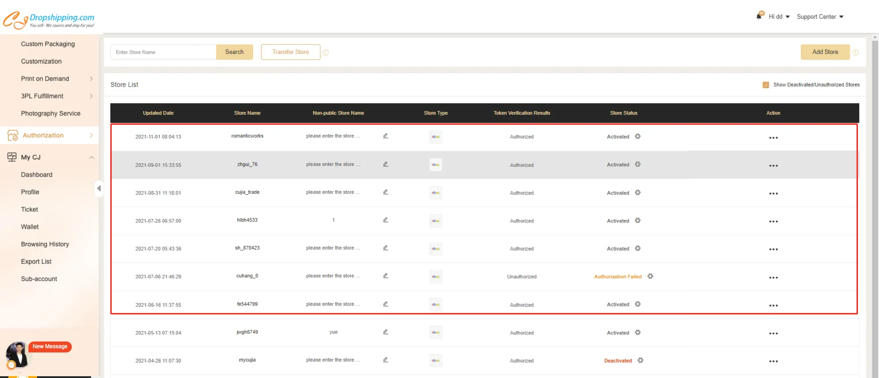This screenshot has width=879, height=378.
Task: Open three-dot action menu for cujia_trade
Action: pos(773,194)
